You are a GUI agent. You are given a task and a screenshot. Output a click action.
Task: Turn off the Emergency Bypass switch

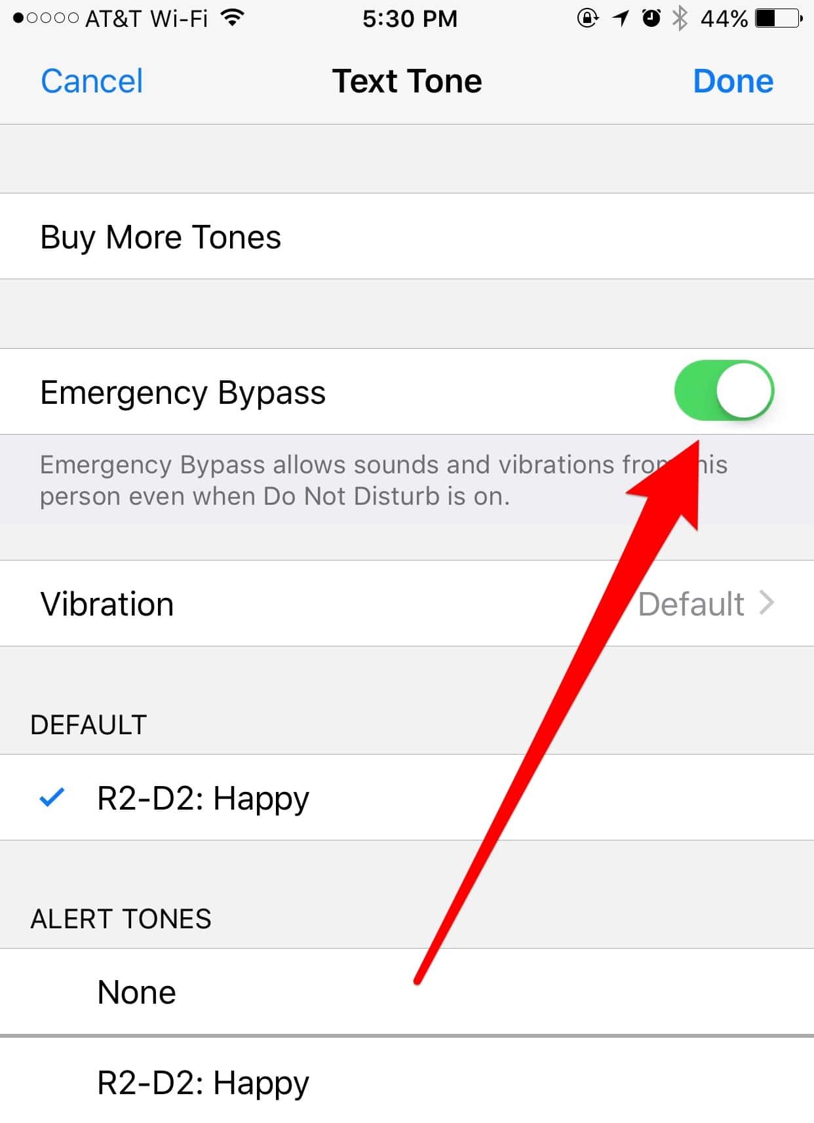tap(724, 391)
